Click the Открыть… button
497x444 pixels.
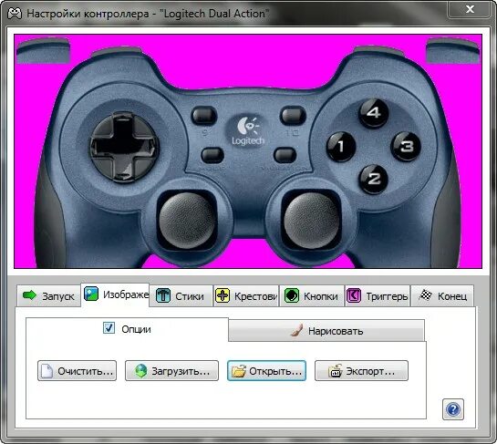pos(266,370)
